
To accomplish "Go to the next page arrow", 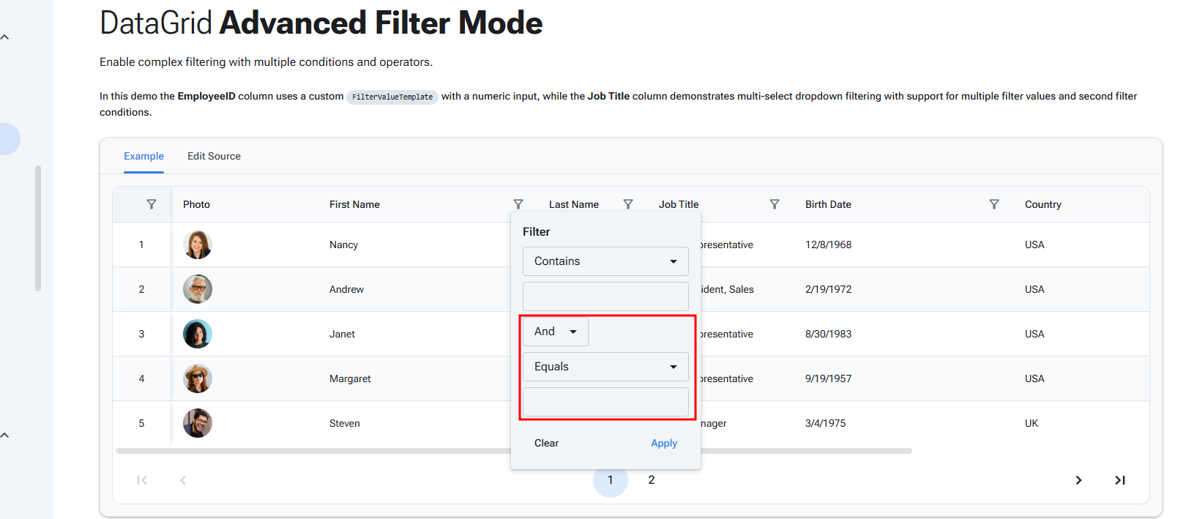I will [x=1078, y=480].
